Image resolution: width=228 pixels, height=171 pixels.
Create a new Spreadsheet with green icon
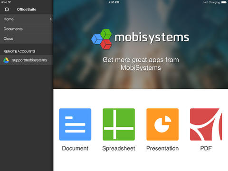click(119, 124)
